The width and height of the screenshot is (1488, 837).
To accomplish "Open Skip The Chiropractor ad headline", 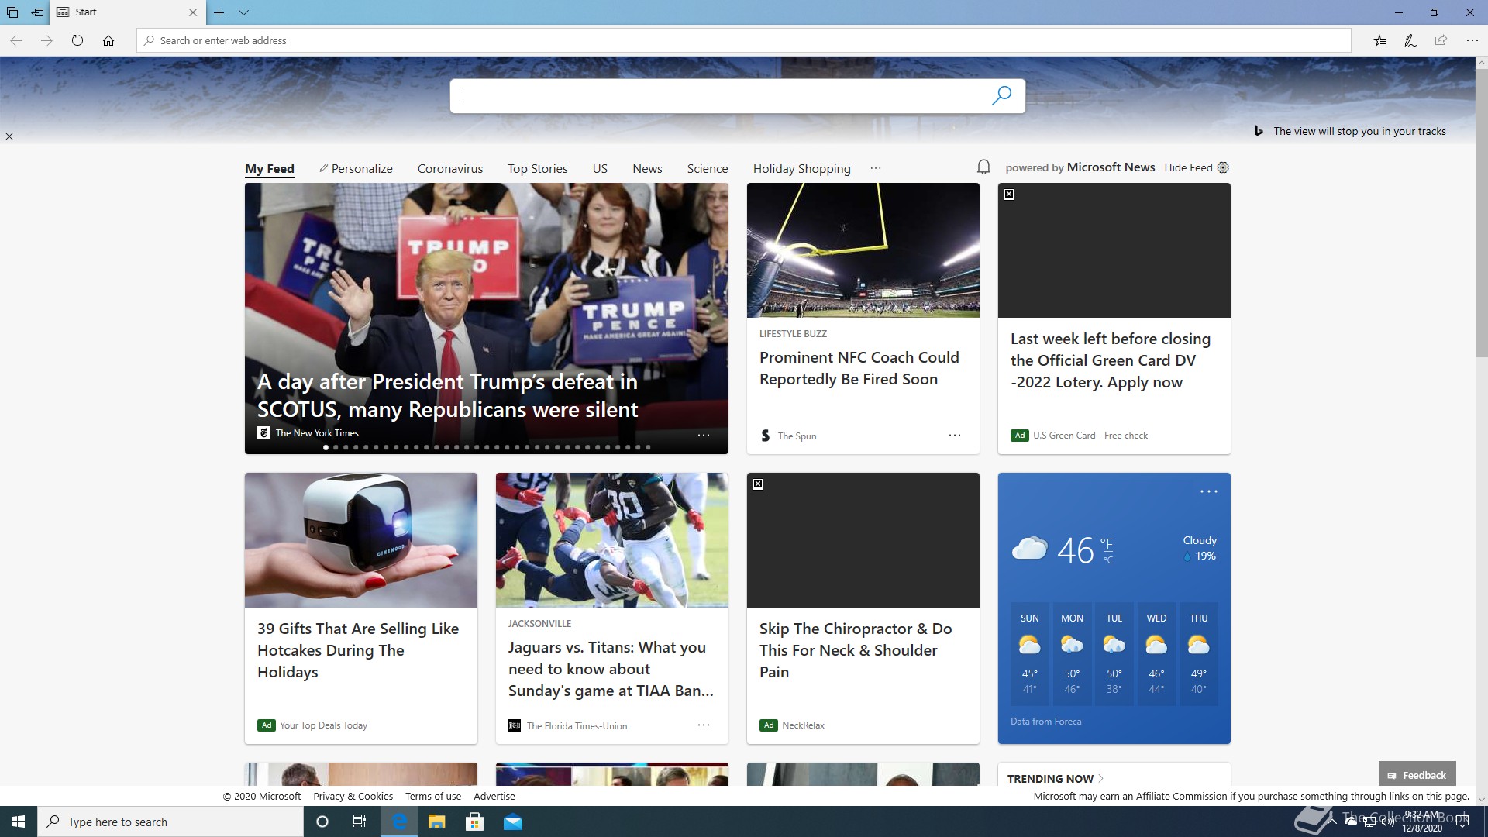I will click(856, 649).
